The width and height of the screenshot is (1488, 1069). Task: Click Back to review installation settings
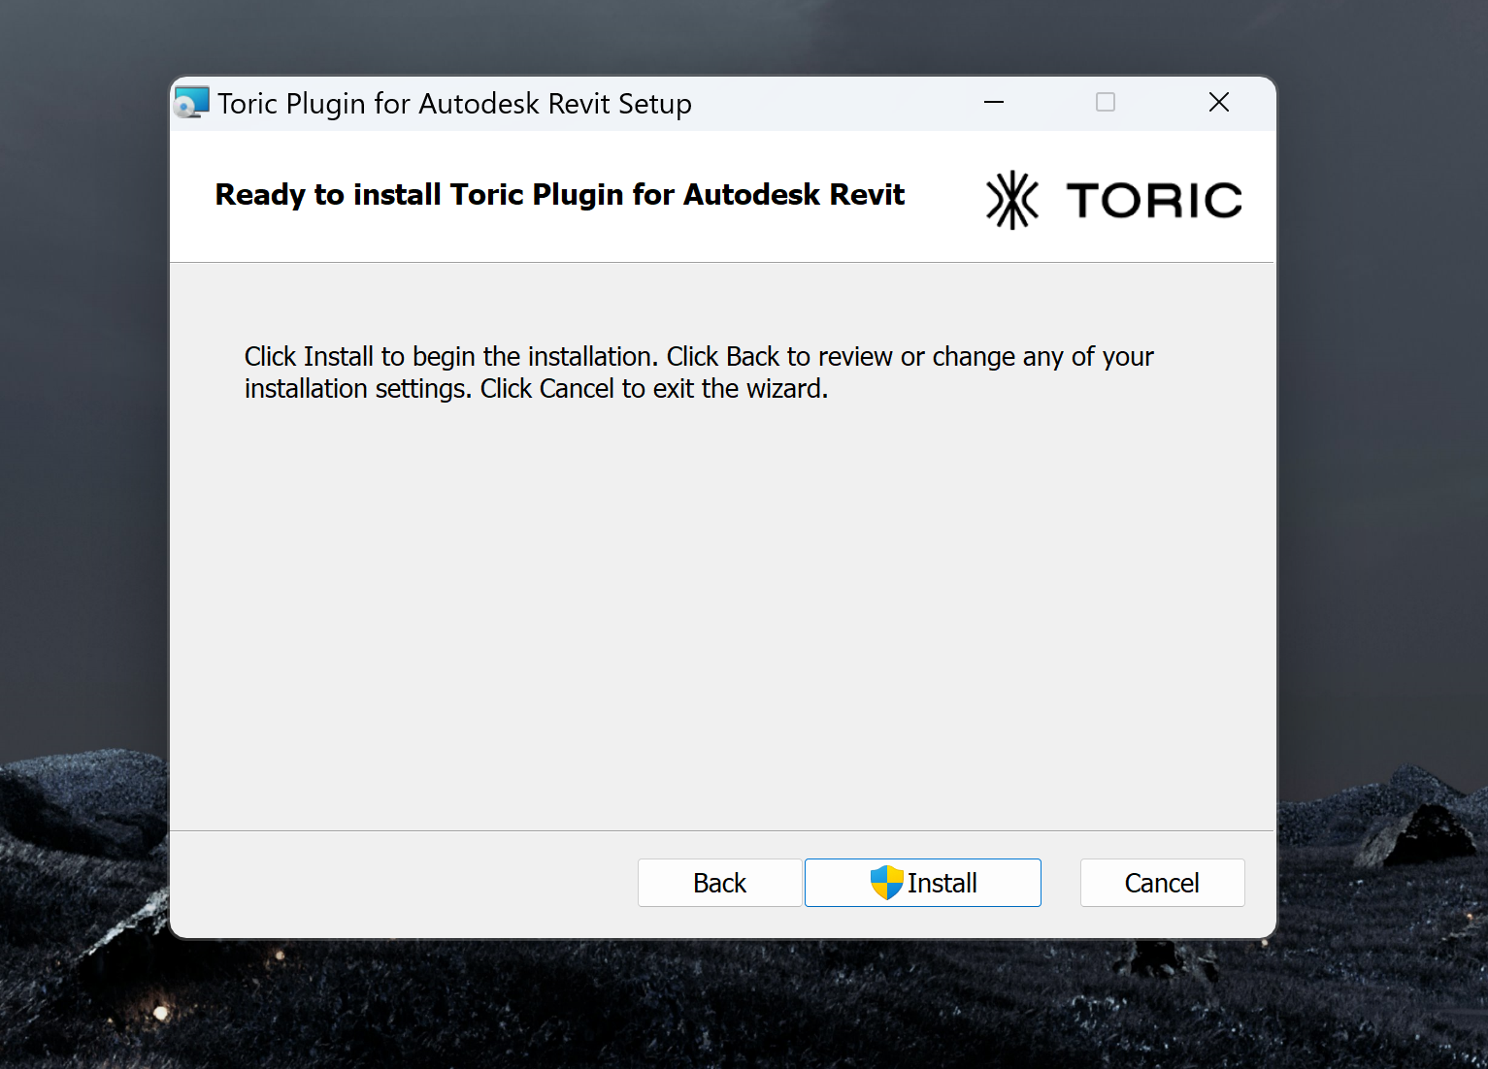(x=719, y=883)
